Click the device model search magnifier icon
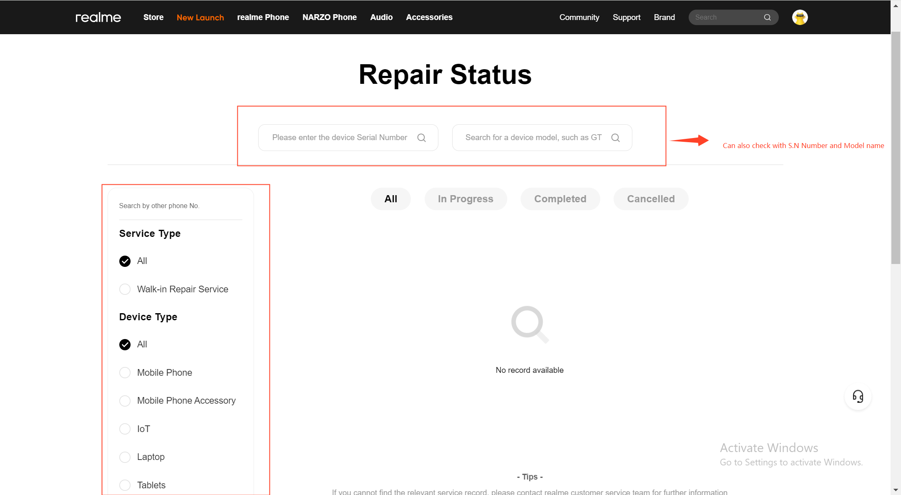Screen dimensions: 901x495 tap(615, 138)
